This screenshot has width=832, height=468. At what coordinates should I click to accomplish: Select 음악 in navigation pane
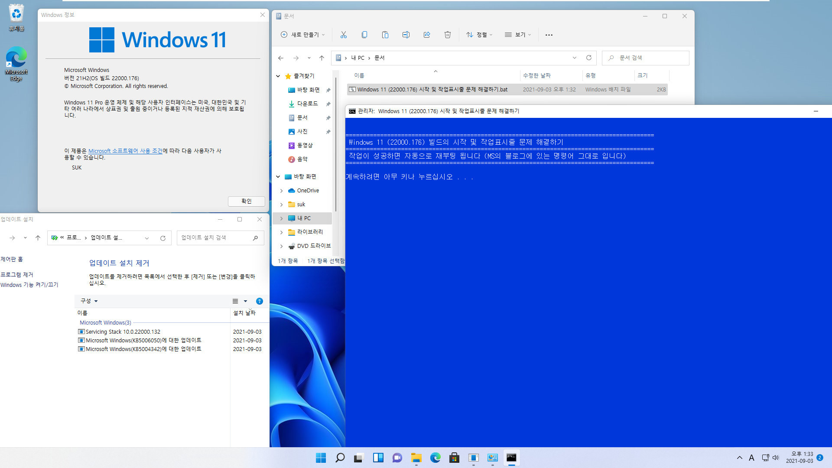click(x=298, y=159)
